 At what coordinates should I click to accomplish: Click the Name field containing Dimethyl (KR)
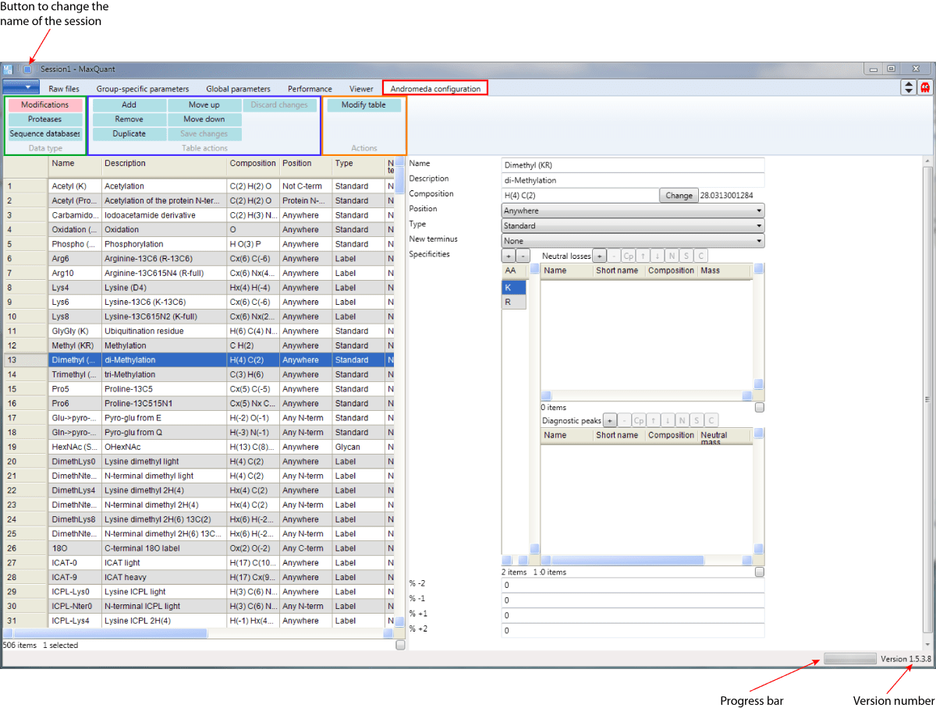click(x=633, y=165)
